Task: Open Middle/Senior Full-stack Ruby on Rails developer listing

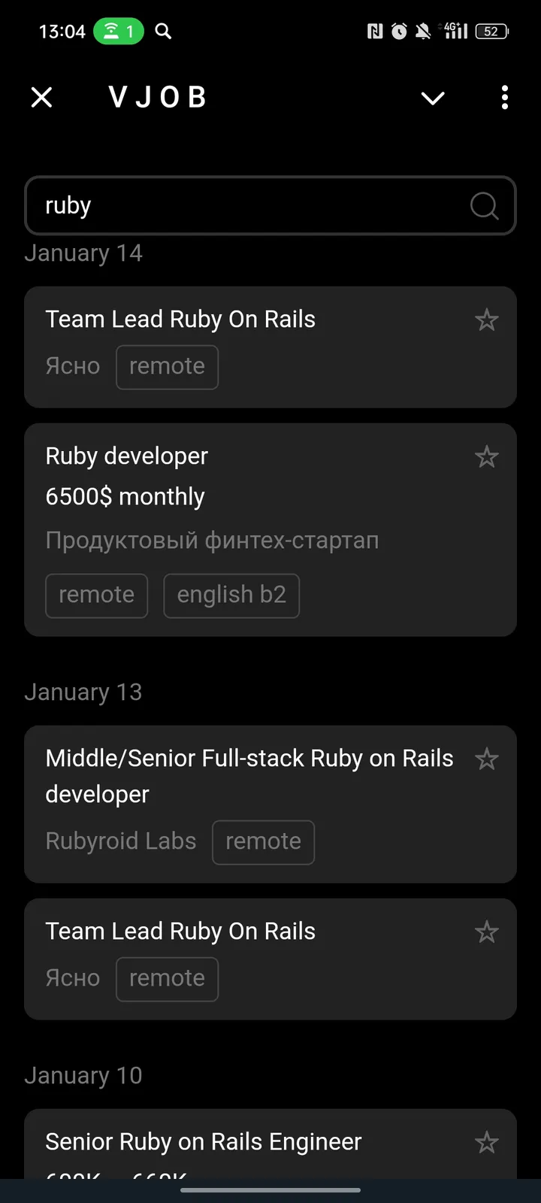Action: [x=248, y=776]
